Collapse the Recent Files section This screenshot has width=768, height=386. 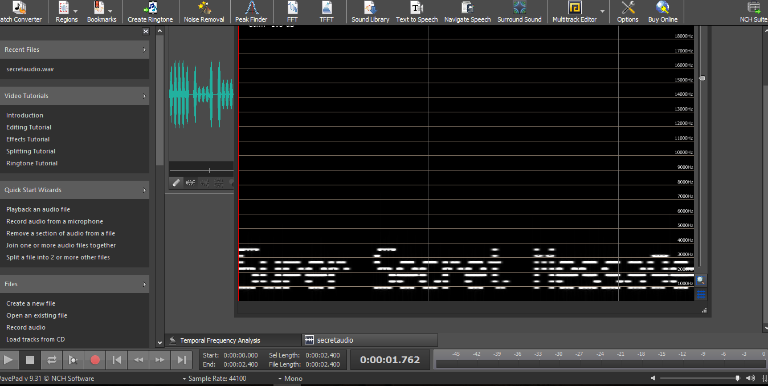point(144,50)
